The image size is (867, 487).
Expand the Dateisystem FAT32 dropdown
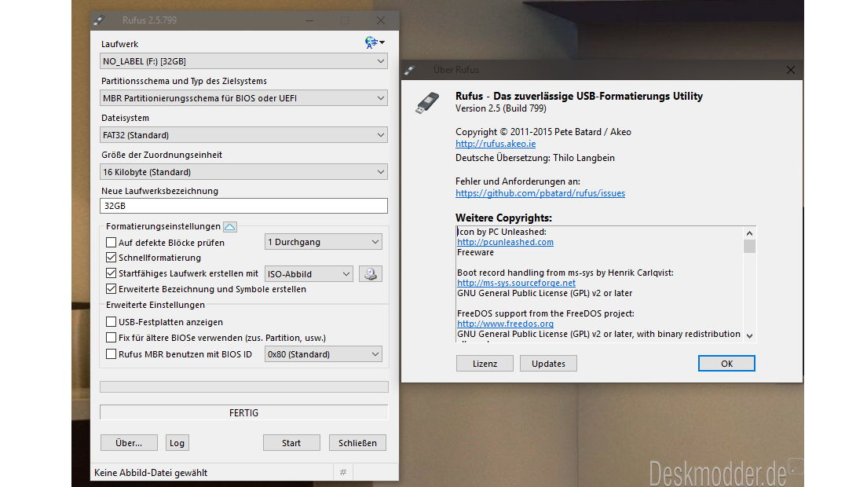point(243,135)
